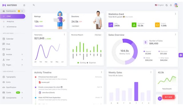Click the green Customers icon
This screenshot has height=105, width=183.
(x=134, y=25)
